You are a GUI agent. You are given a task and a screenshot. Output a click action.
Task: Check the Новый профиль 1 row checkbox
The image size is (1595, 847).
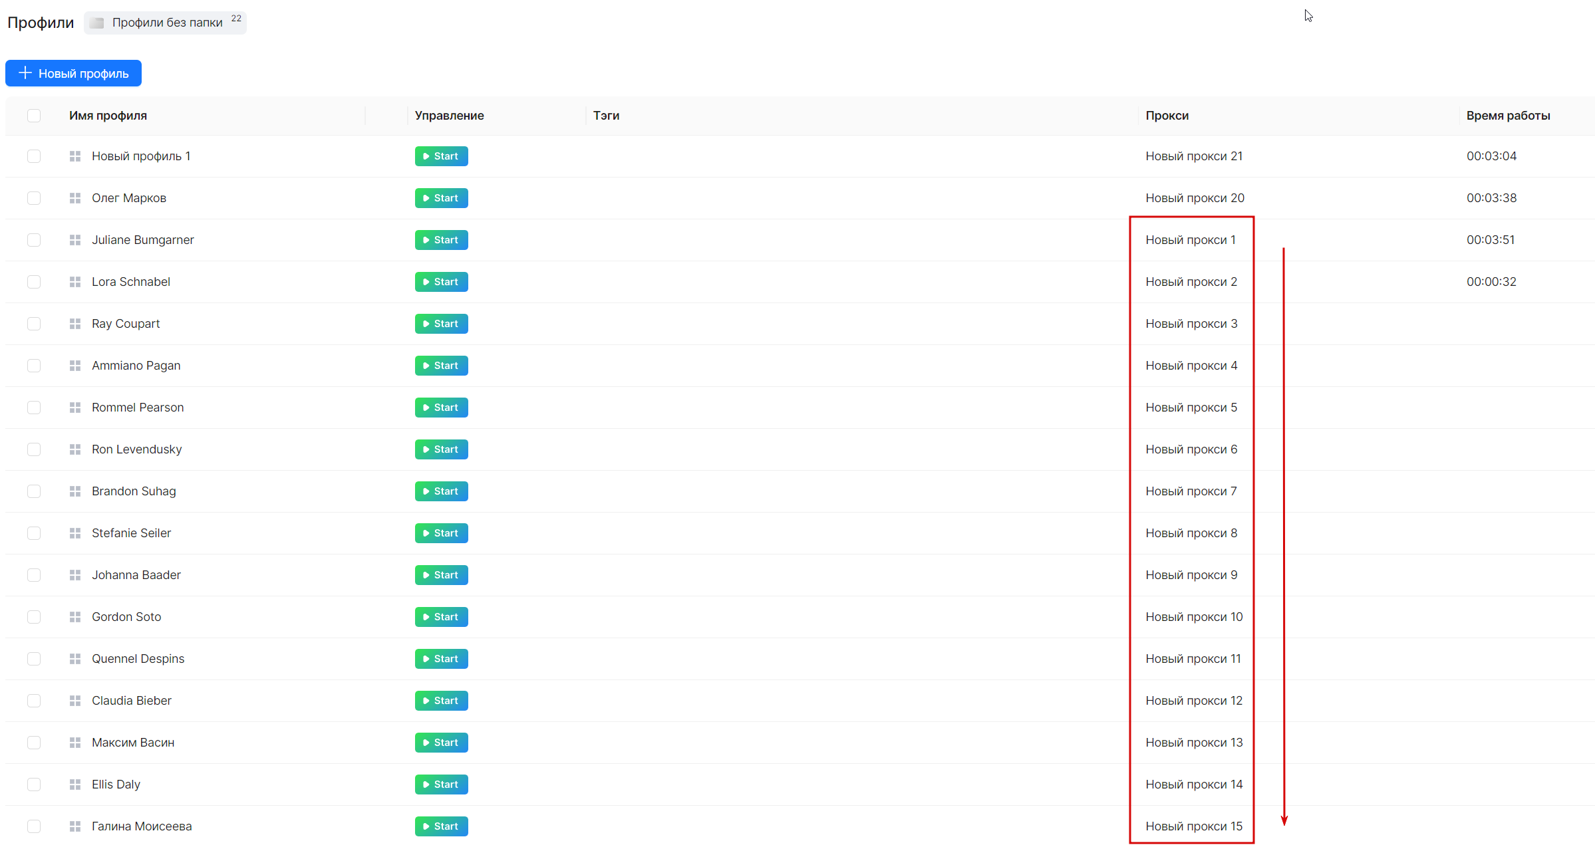(x=34, y=156)
